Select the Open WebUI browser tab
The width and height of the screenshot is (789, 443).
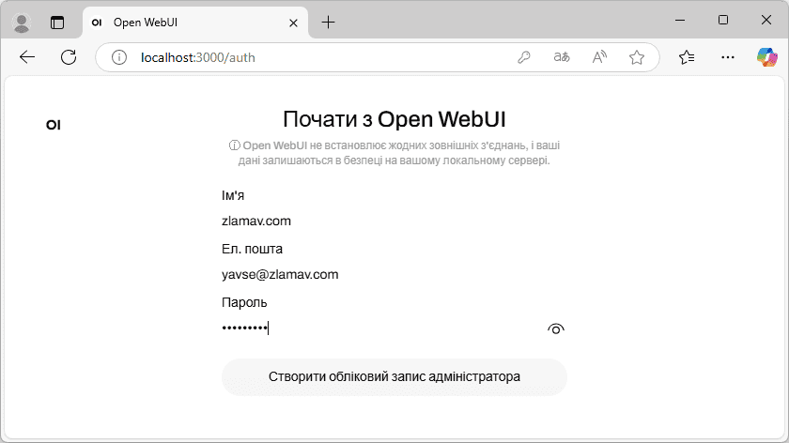click(188, 22)
